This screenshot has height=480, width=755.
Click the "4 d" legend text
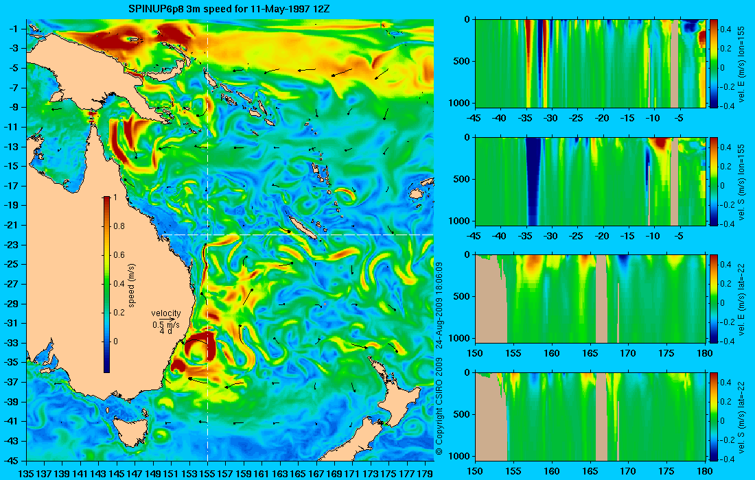click(166, 331)
